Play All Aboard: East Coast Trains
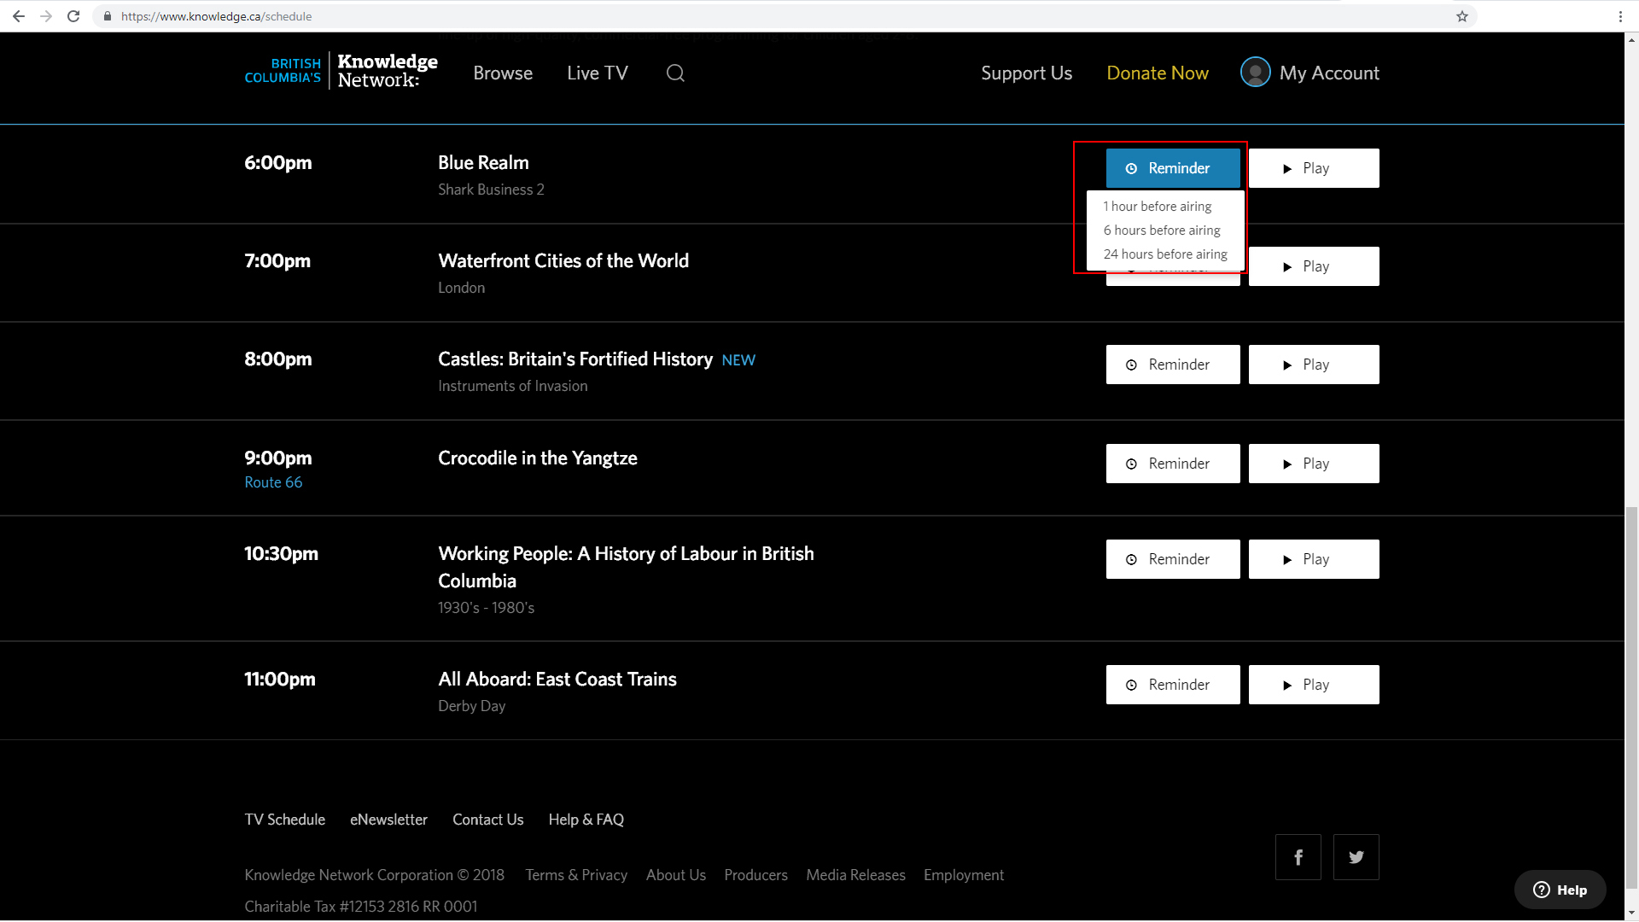The image size is (1639, 922). pos(1314,685)
